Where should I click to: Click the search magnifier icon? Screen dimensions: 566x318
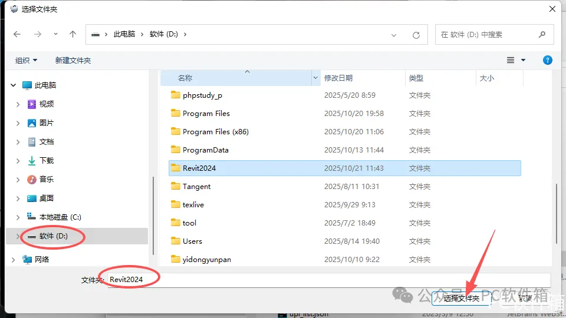coord(542,35)
